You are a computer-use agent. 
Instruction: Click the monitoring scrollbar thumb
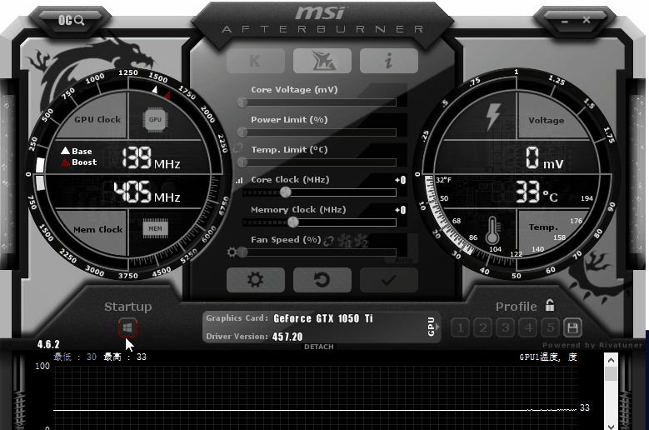tap(611, 373)
